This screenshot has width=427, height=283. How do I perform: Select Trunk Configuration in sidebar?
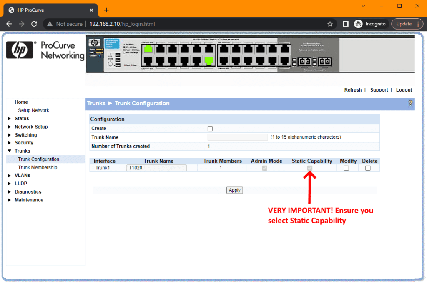[x=39, y=159]
